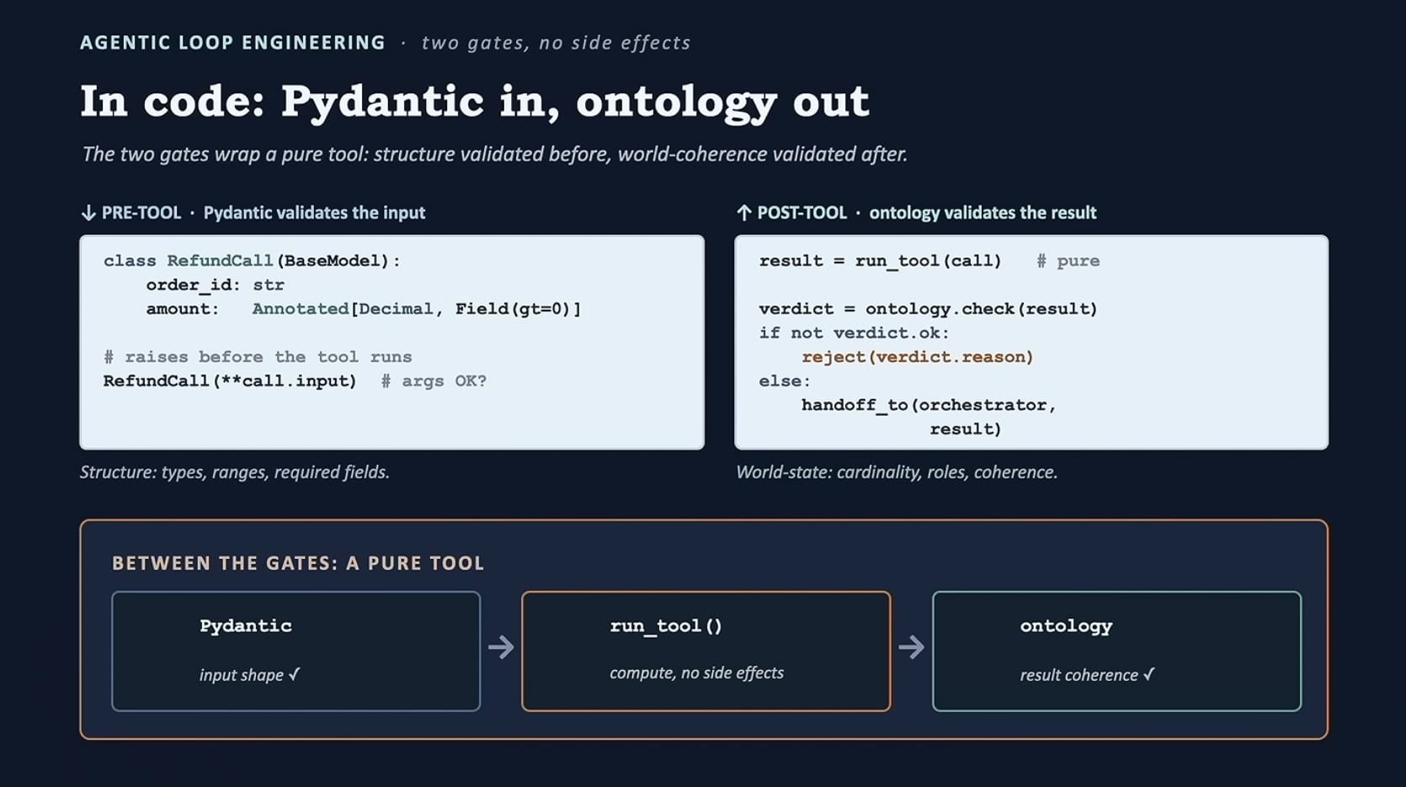Click the arrow between Pydantic and run_tool() boxes
The image size is (1406, 787).
[x=501, y=647]
